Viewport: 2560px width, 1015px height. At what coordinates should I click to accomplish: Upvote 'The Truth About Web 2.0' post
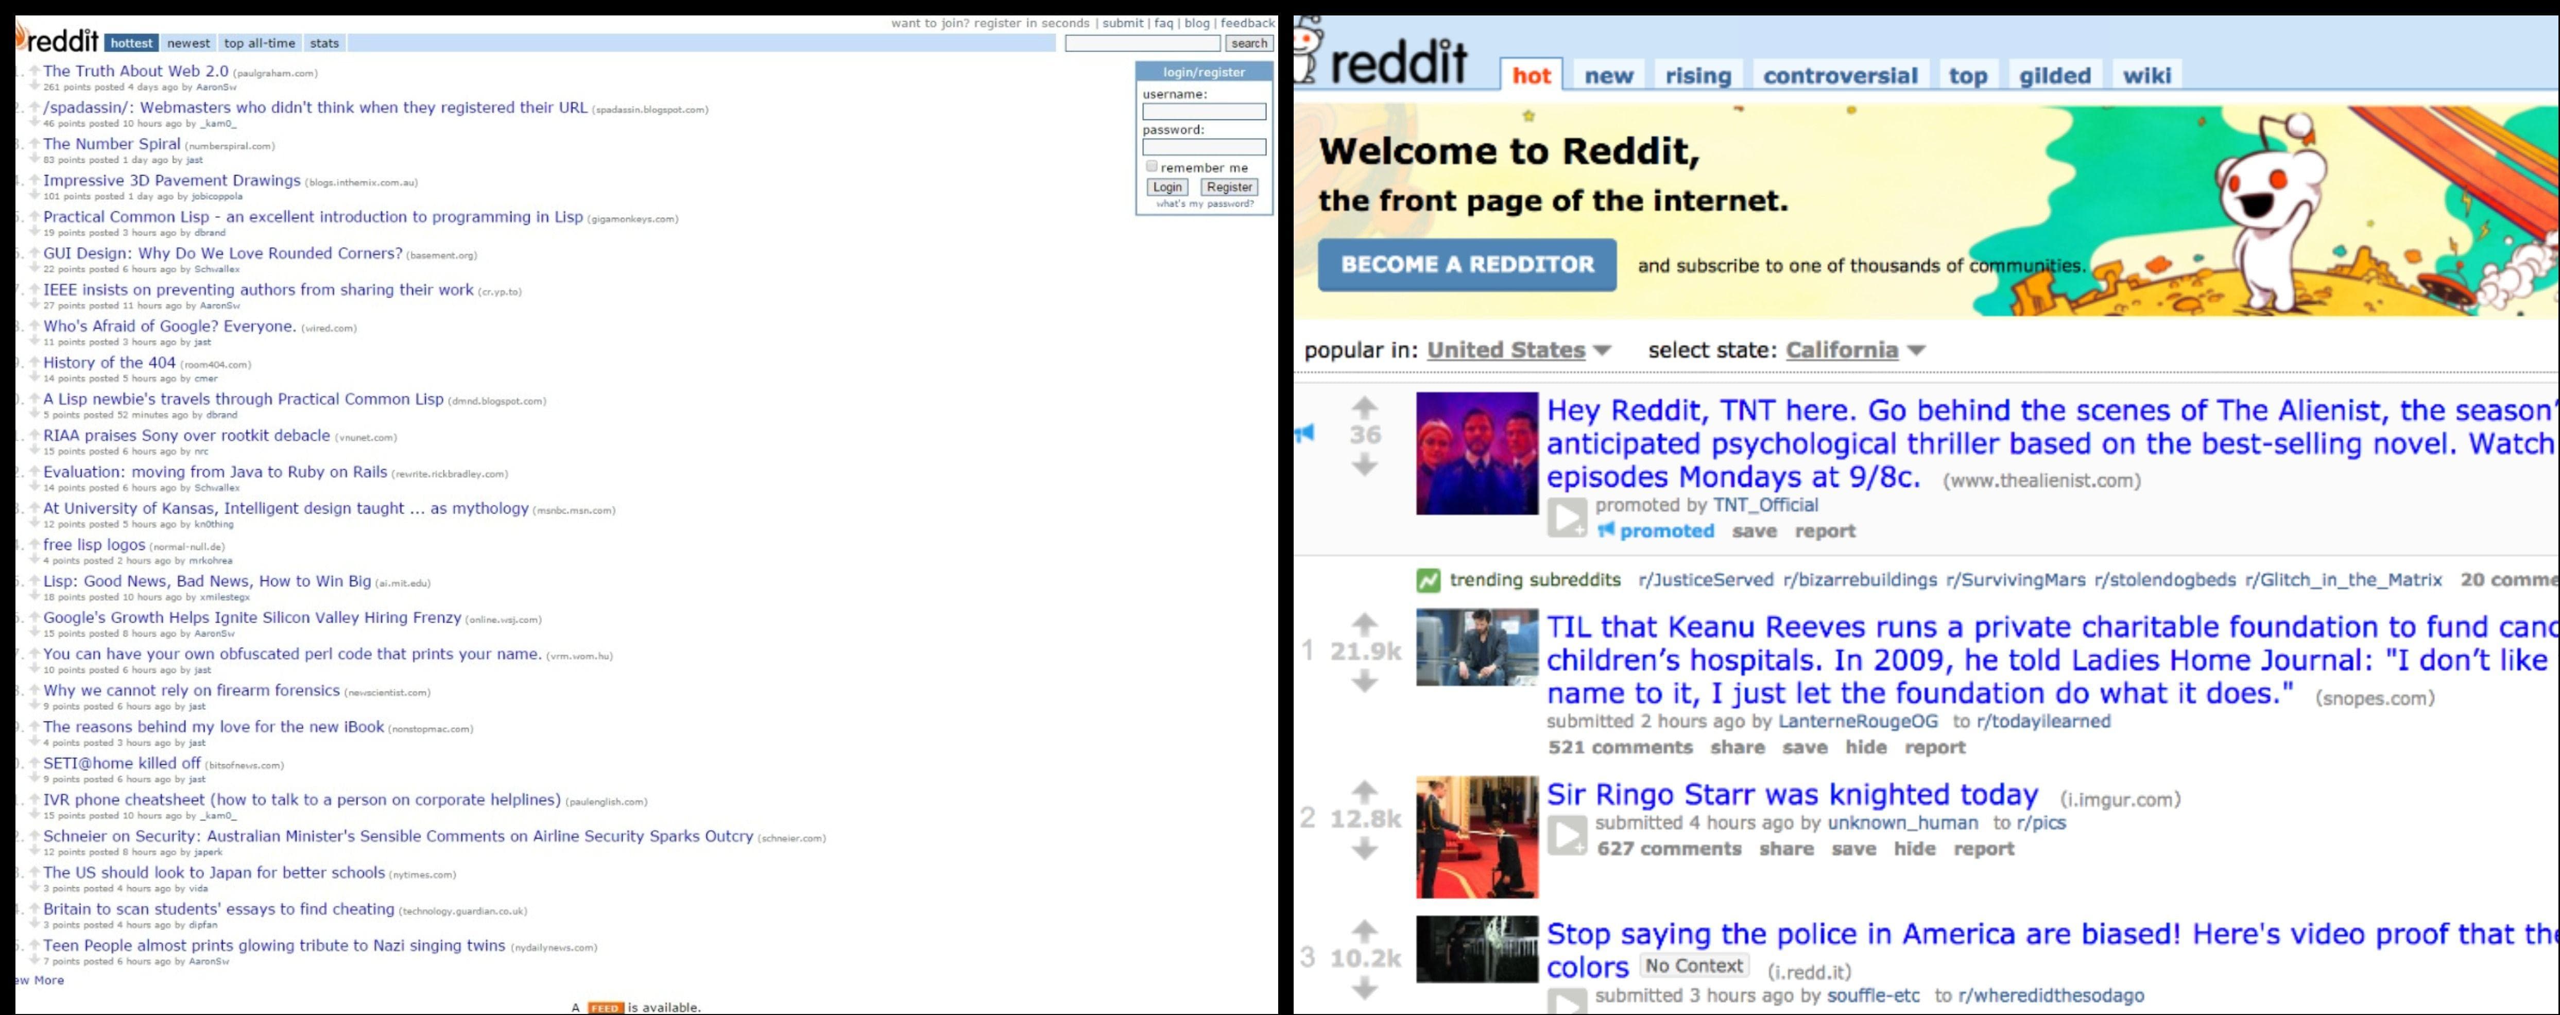coord(34,70)
